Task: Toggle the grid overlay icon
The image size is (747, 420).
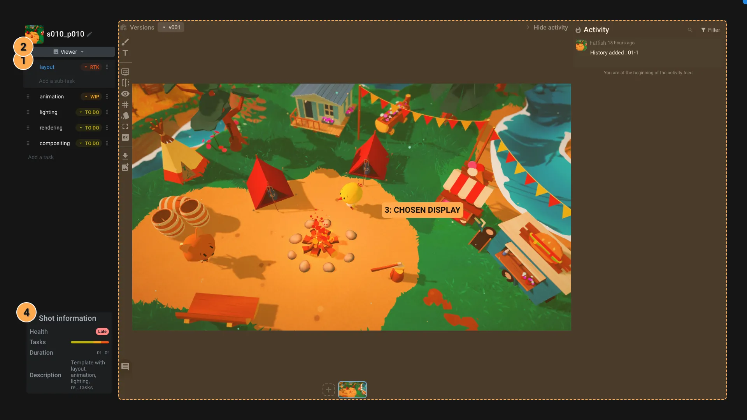Action: coord(125,105)
